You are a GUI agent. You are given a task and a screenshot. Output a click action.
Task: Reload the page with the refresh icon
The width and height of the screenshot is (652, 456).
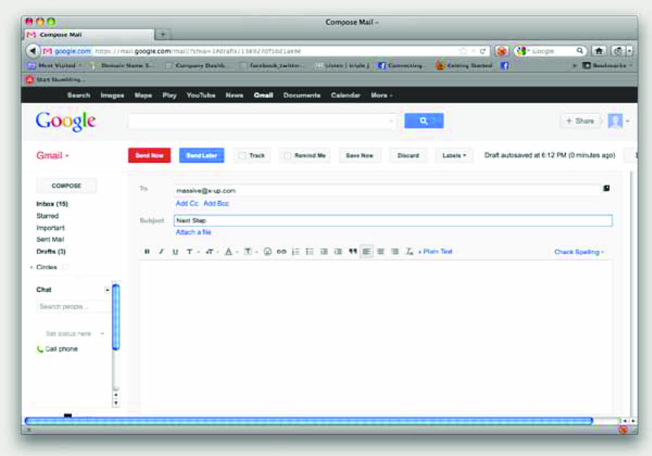pyautogui.click(x=482, y=51)
